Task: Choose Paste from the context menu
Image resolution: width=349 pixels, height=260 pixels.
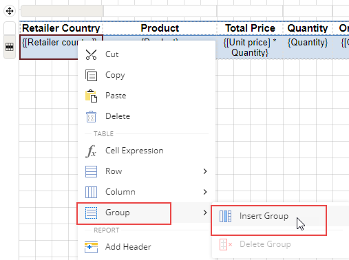Action: (147, 96)
